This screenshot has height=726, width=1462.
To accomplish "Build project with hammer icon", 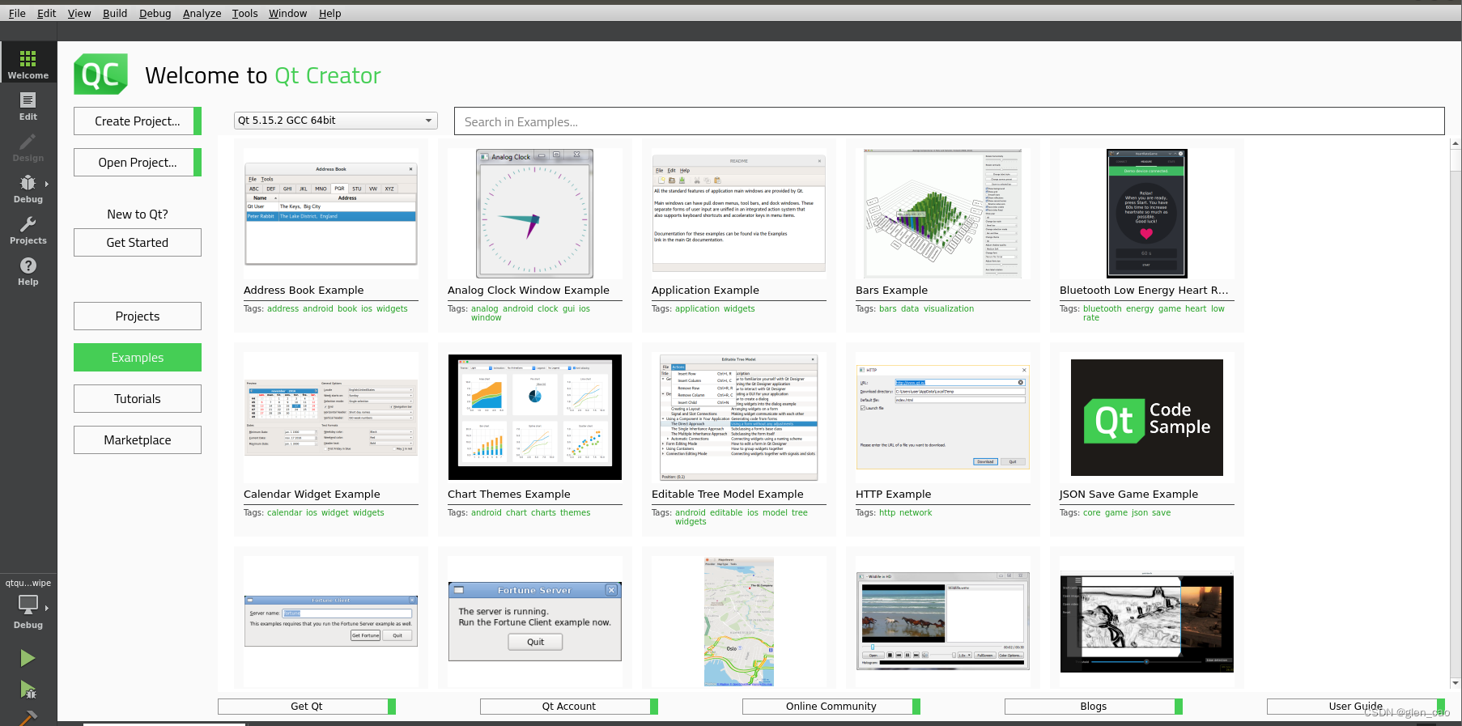I will (28, 717).
